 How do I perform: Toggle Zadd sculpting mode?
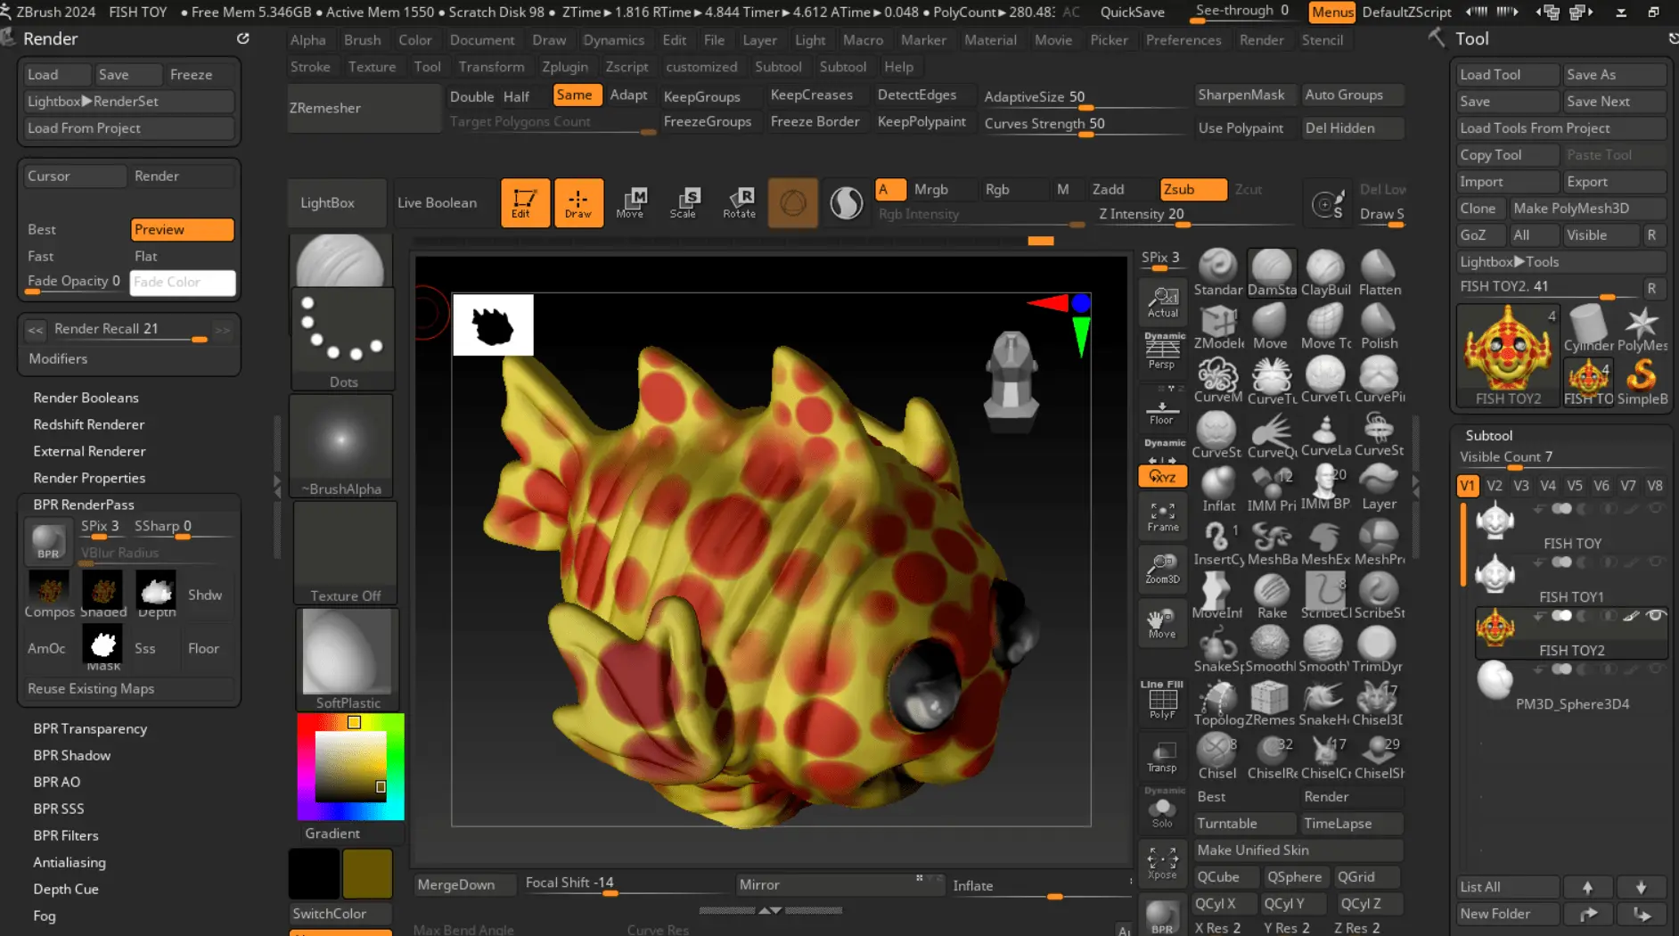tap(1108, 189)
